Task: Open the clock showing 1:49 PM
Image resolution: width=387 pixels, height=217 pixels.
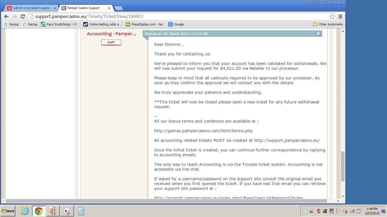Action: point(372,211)
